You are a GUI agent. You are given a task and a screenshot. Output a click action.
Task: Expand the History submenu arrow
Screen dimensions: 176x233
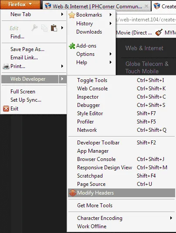tap(111, 23)
